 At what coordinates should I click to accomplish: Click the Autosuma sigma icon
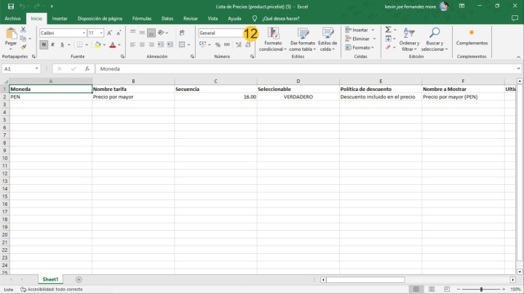[388, 30]
